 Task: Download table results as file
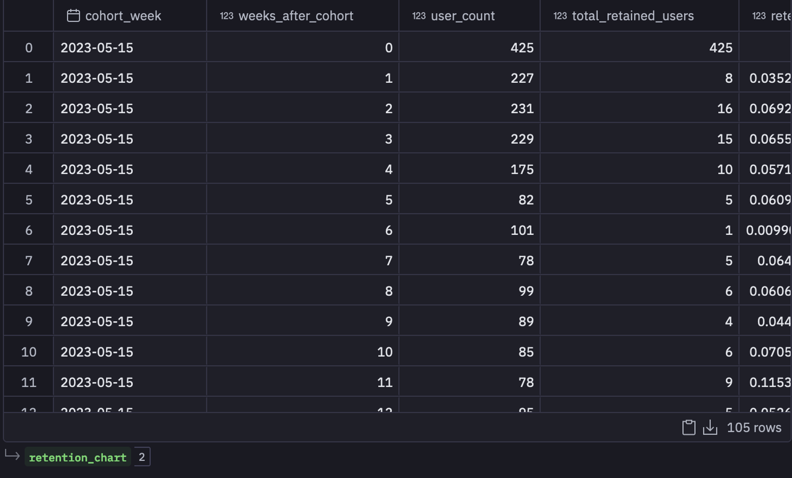(710, 428)
